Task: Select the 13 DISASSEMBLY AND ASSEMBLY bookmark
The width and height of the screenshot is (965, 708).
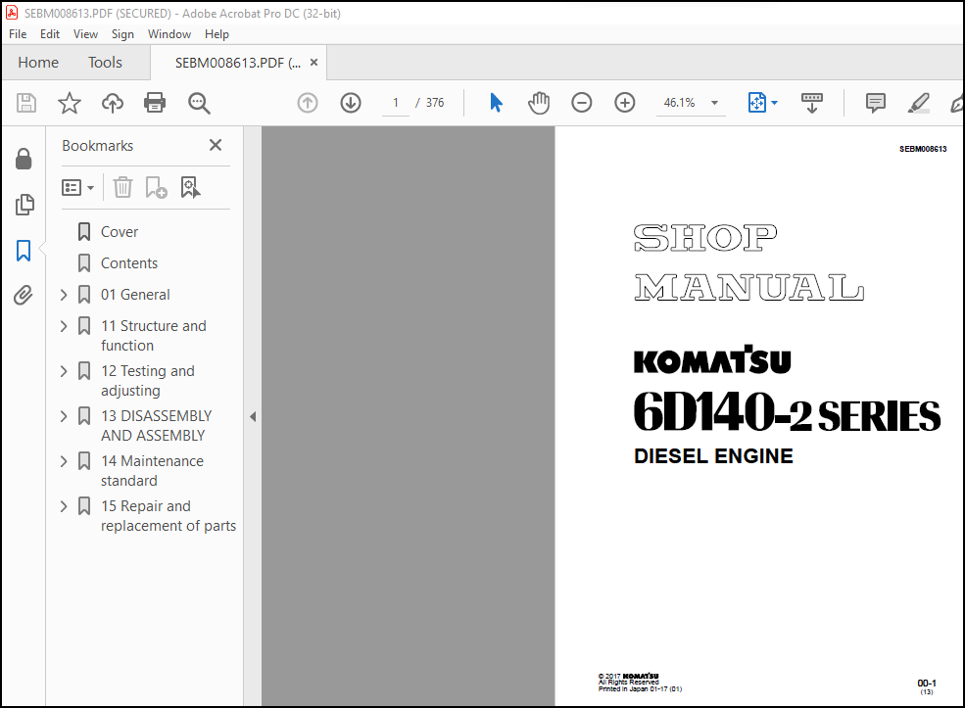Action: [x=157, y=426]
